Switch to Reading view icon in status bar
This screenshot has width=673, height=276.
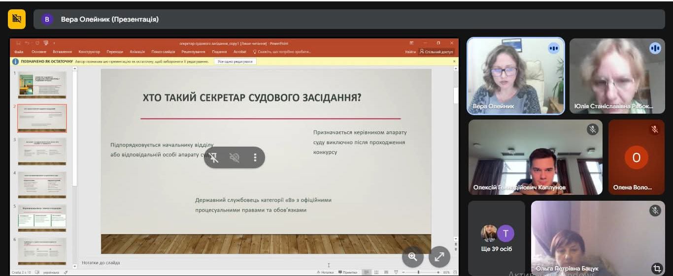pos(386,272)
